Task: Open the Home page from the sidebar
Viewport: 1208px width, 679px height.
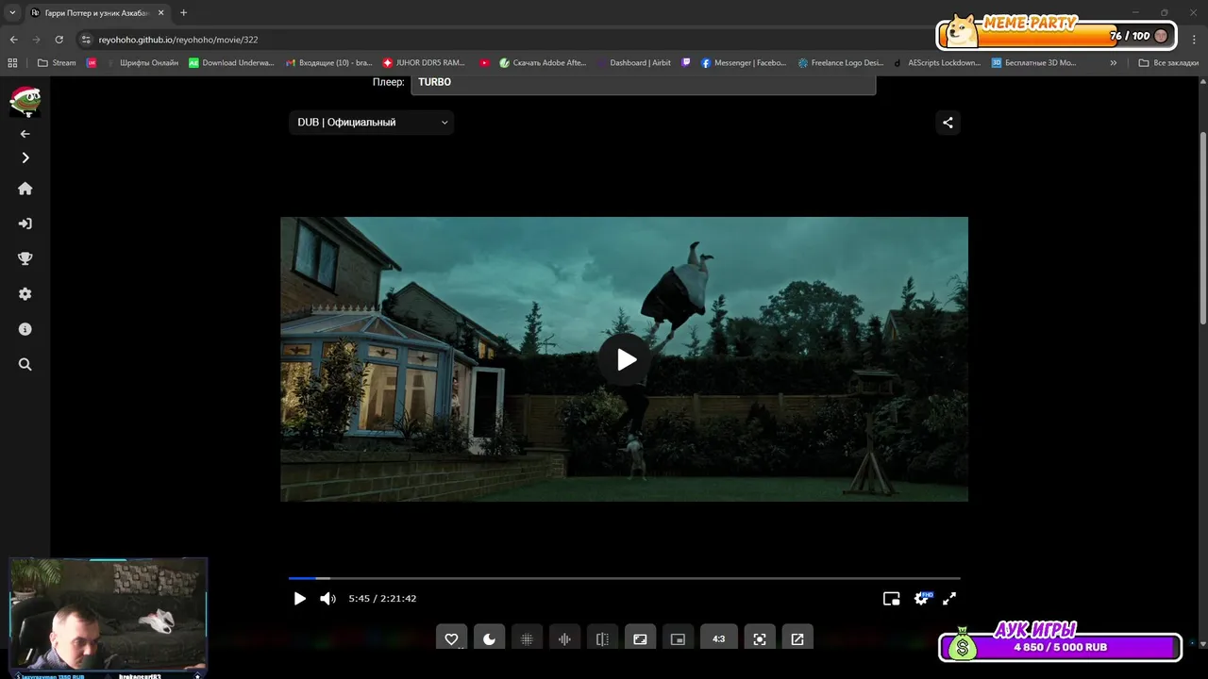Action: tap(25, 189)
